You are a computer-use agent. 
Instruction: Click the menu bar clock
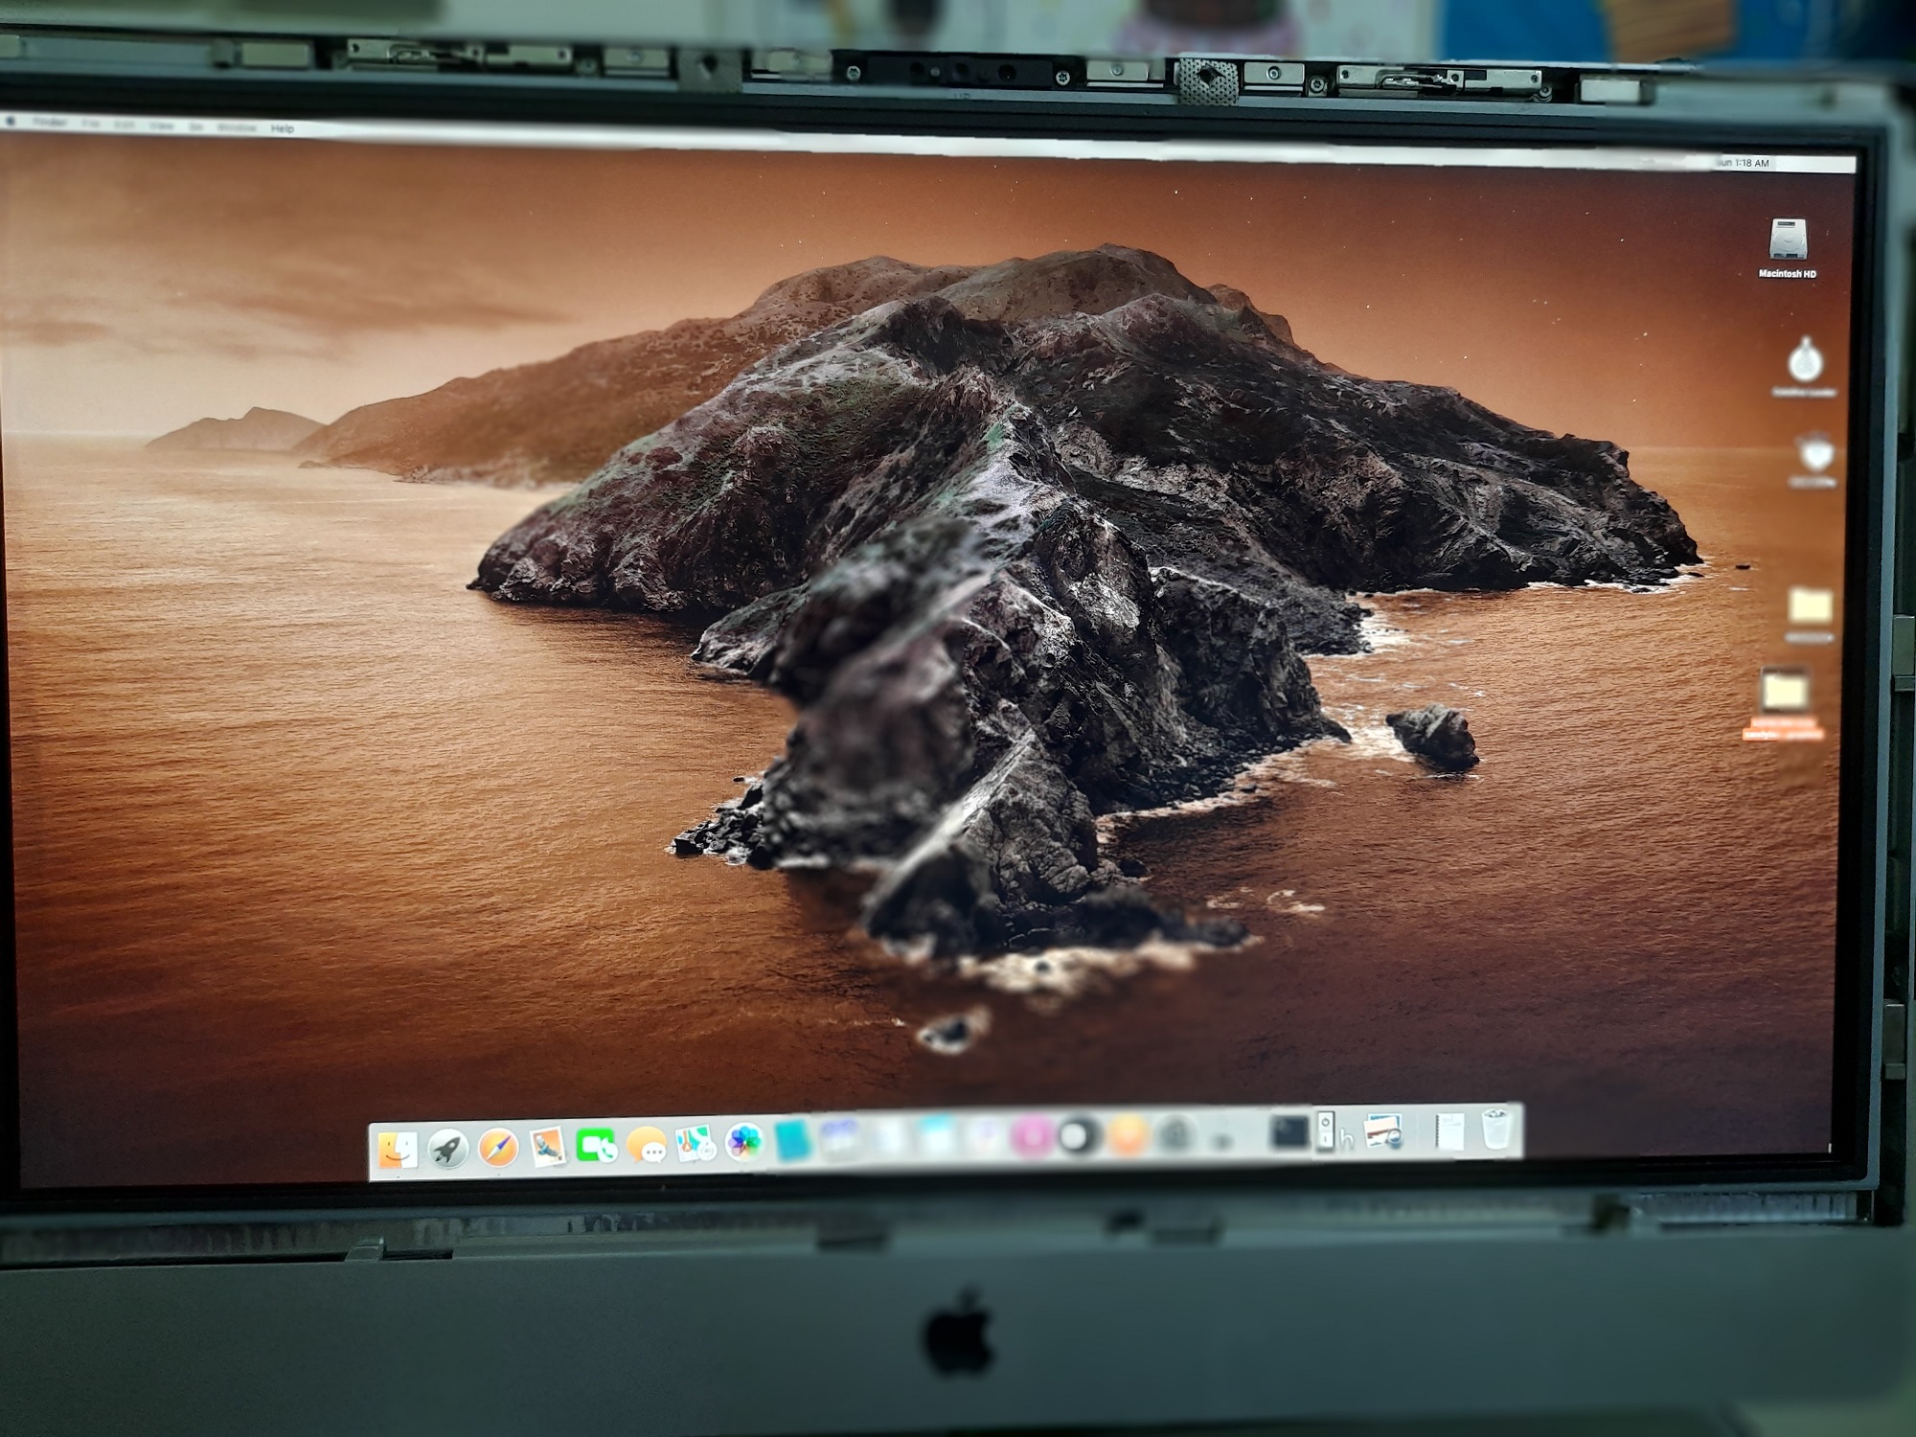tap(1744, 163)
